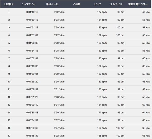
Task: Select lap time 0:05'02"57
Action: [32, 58]
